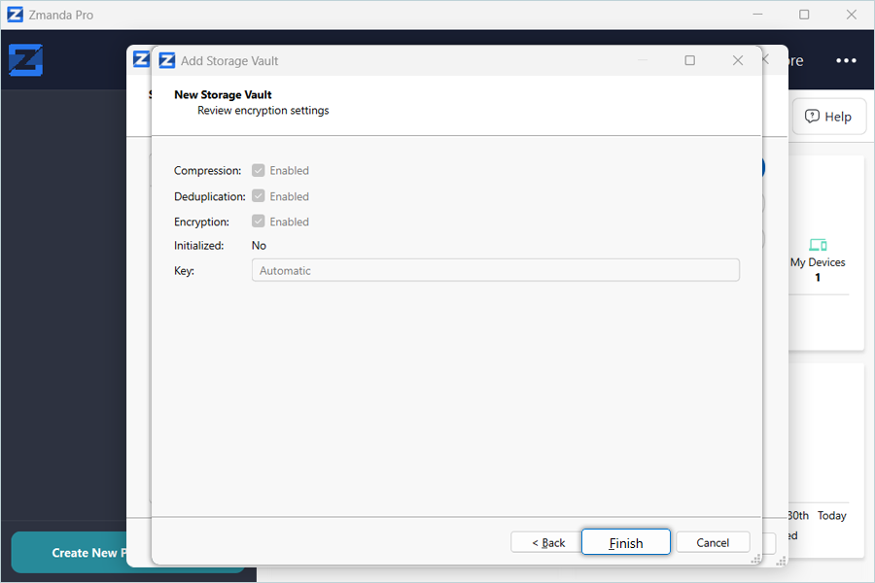Click the Help speech bubble icon
Image resolution: width=875 pixels, height=583 pixels.
click(x=813, y=117)
